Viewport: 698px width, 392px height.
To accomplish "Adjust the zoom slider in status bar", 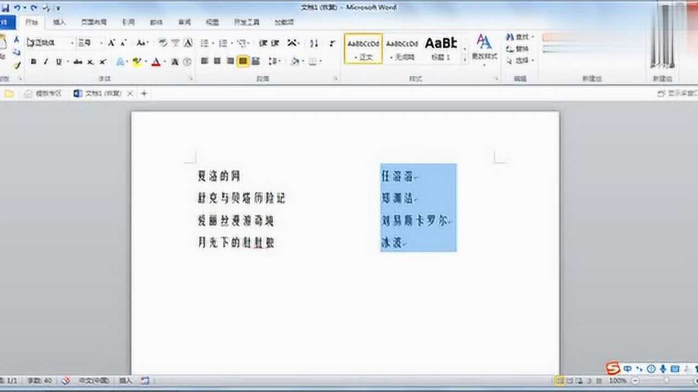I will point(666,381).
